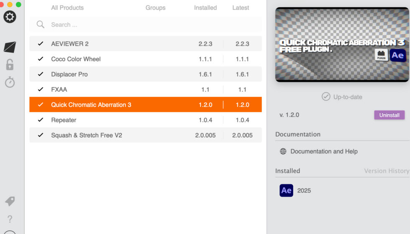410x234 pixels.
Task: Select the Quick Chromatic Aberration 3 row
Action: click(146, 105)
